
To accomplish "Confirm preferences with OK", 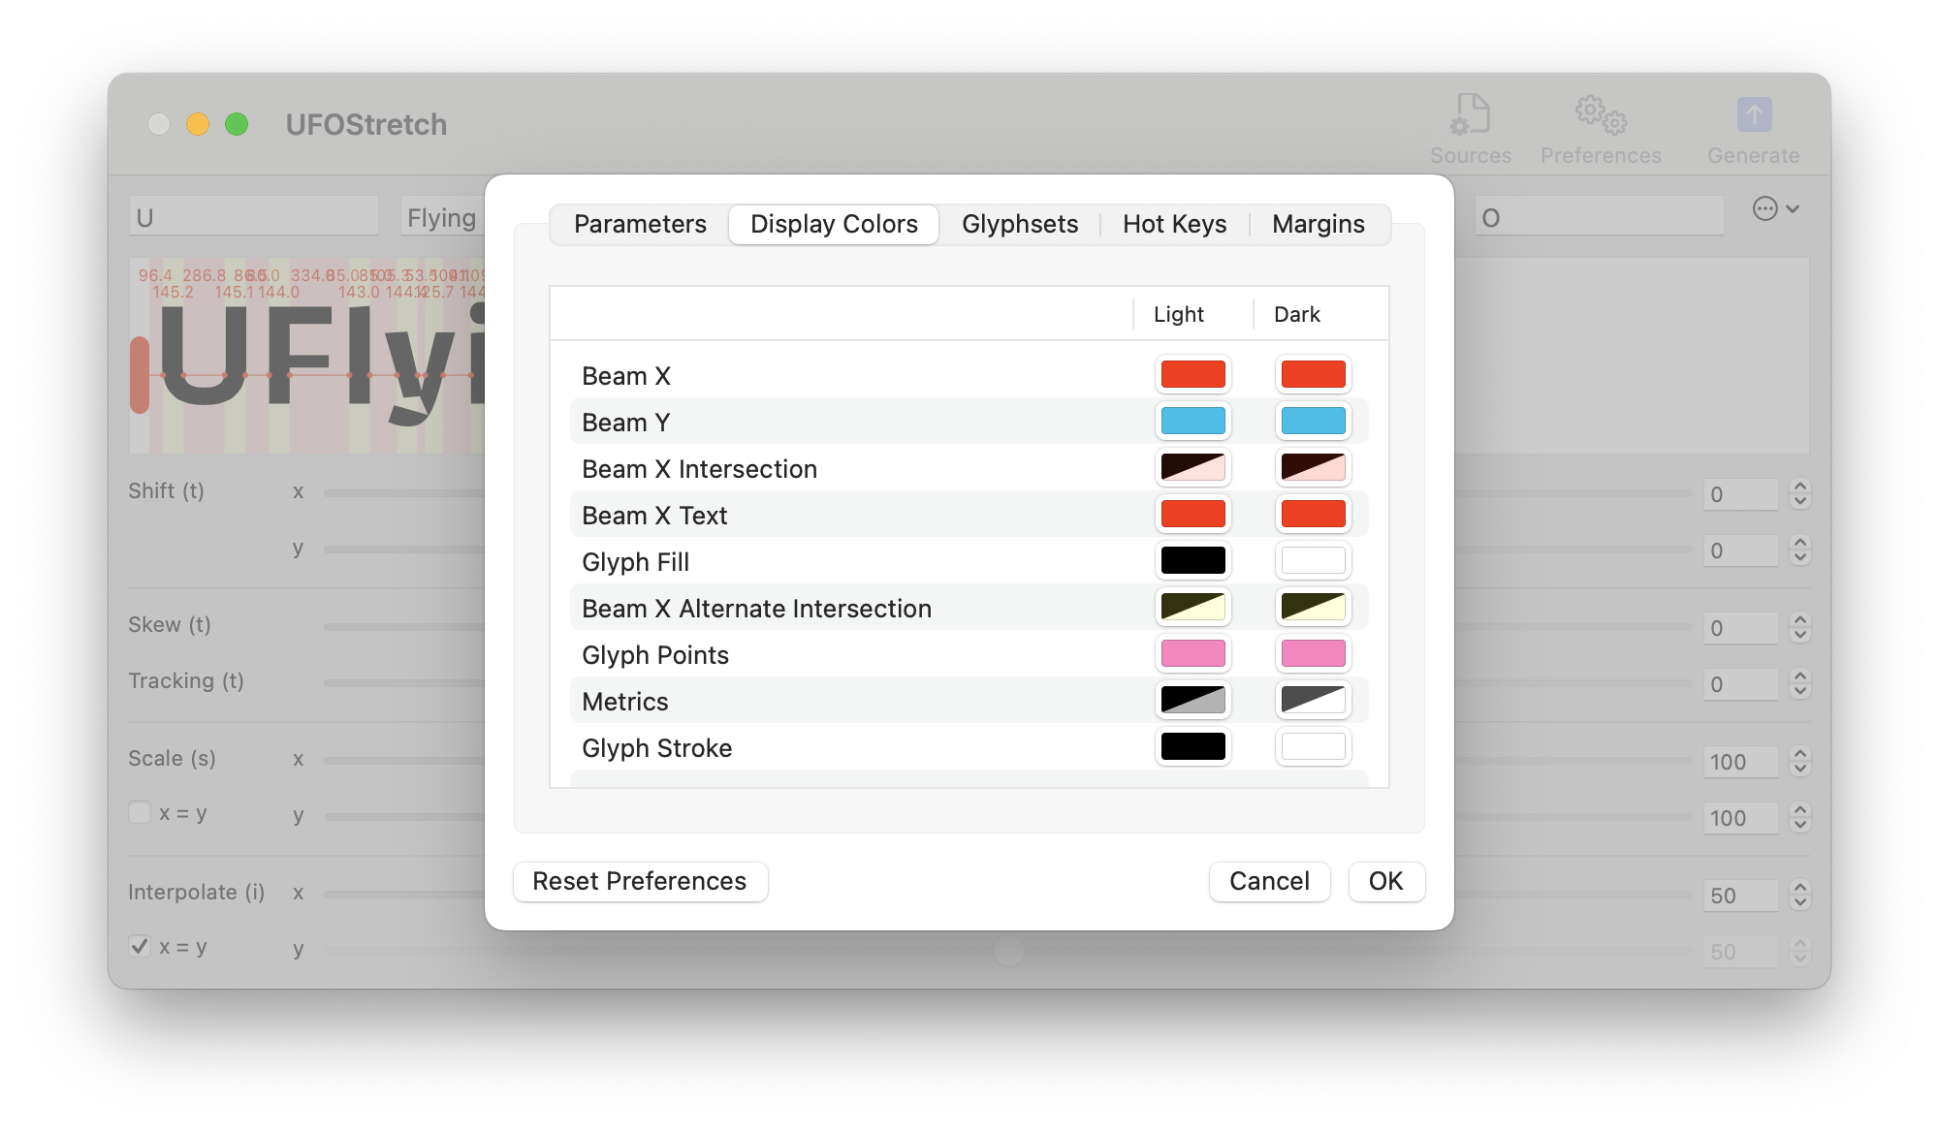I will (1386, 881).
